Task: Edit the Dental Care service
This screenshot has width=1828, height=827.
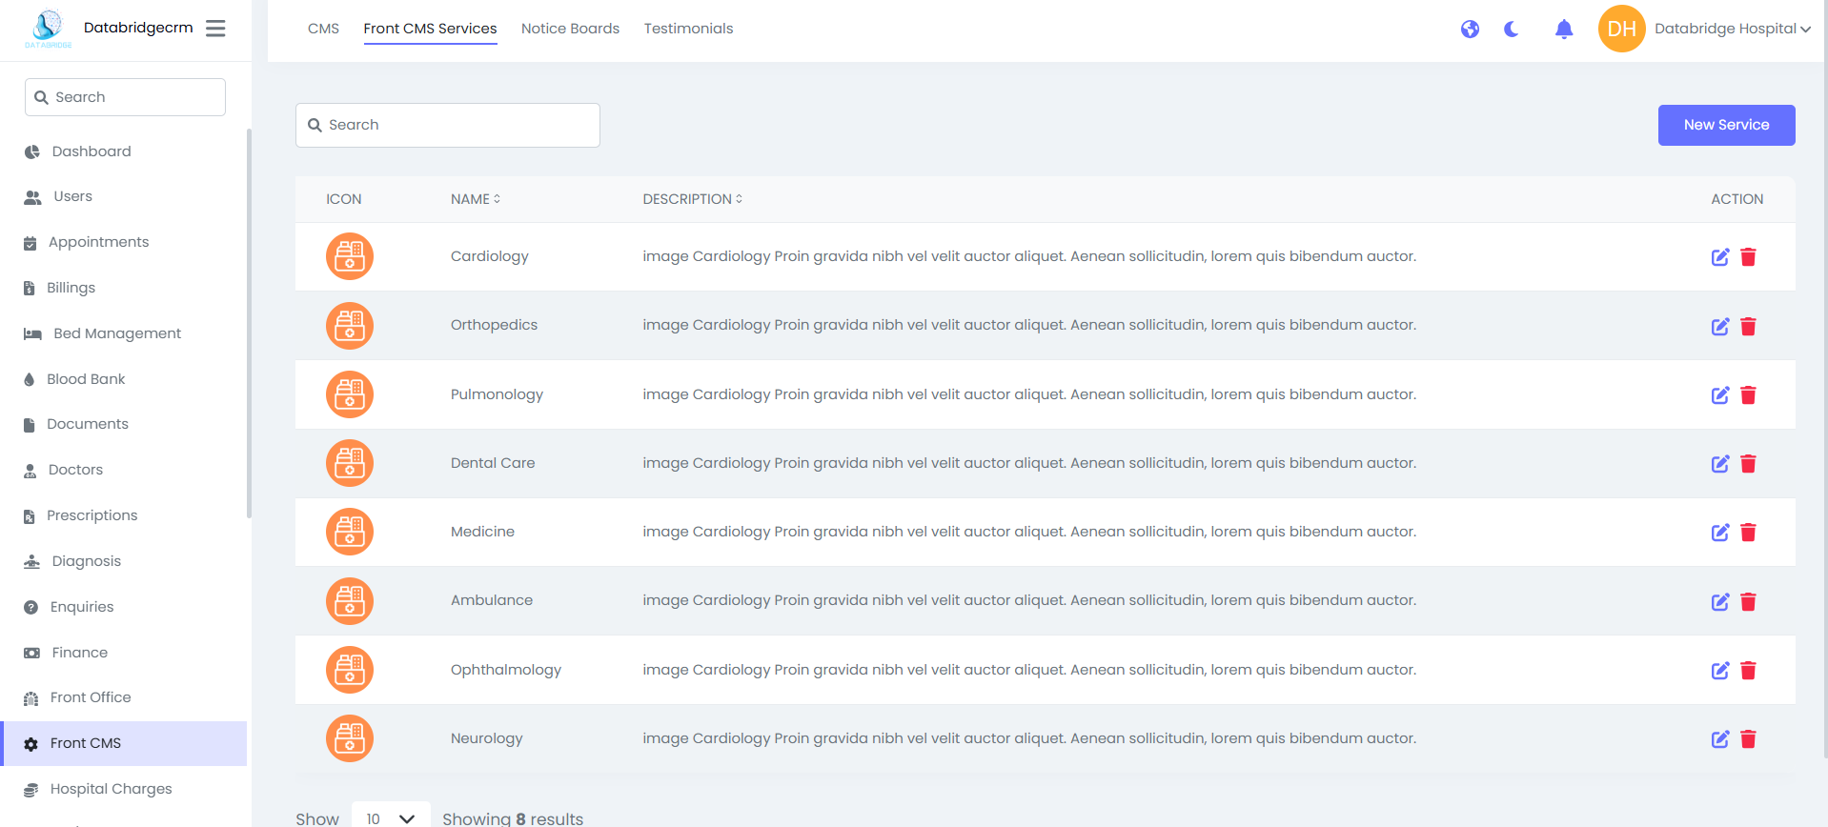Action: (x=1720, y=464)
